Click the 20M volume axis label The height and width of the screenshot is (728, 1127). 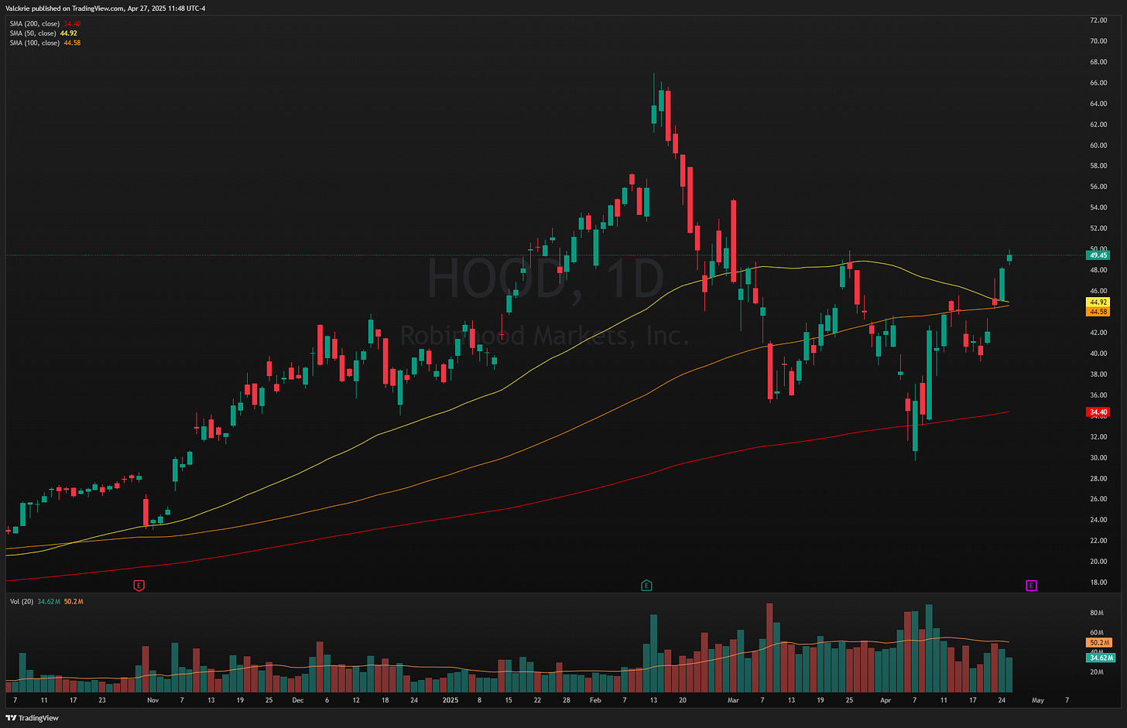[1096, 672]
